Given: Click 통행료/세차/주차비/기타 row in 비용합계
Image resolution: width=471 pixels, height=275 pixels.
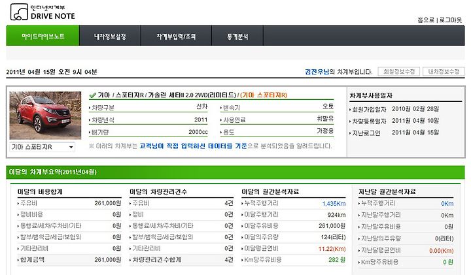Looking at the screenshot, I should [69, 226].
